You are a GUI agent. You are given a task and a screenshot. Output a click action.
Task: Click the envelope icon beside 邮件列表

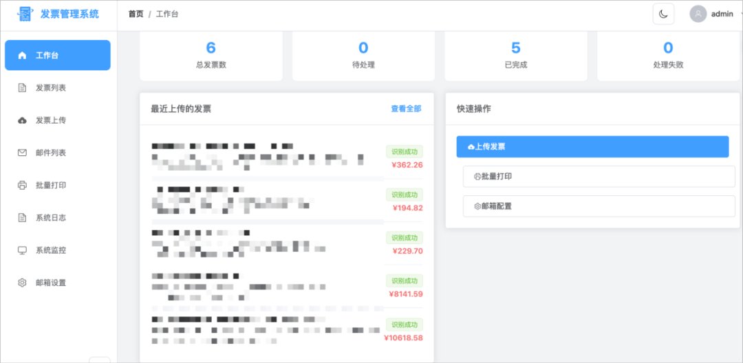[22, 153]
